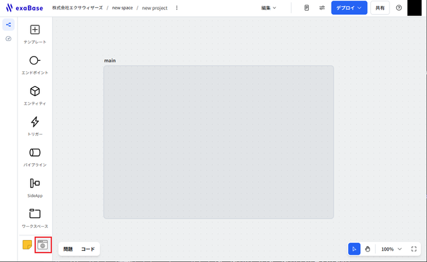The width and height of the screenshot is (427, 262).
Task: Open the コード code tab
Action: pos(88,249)
